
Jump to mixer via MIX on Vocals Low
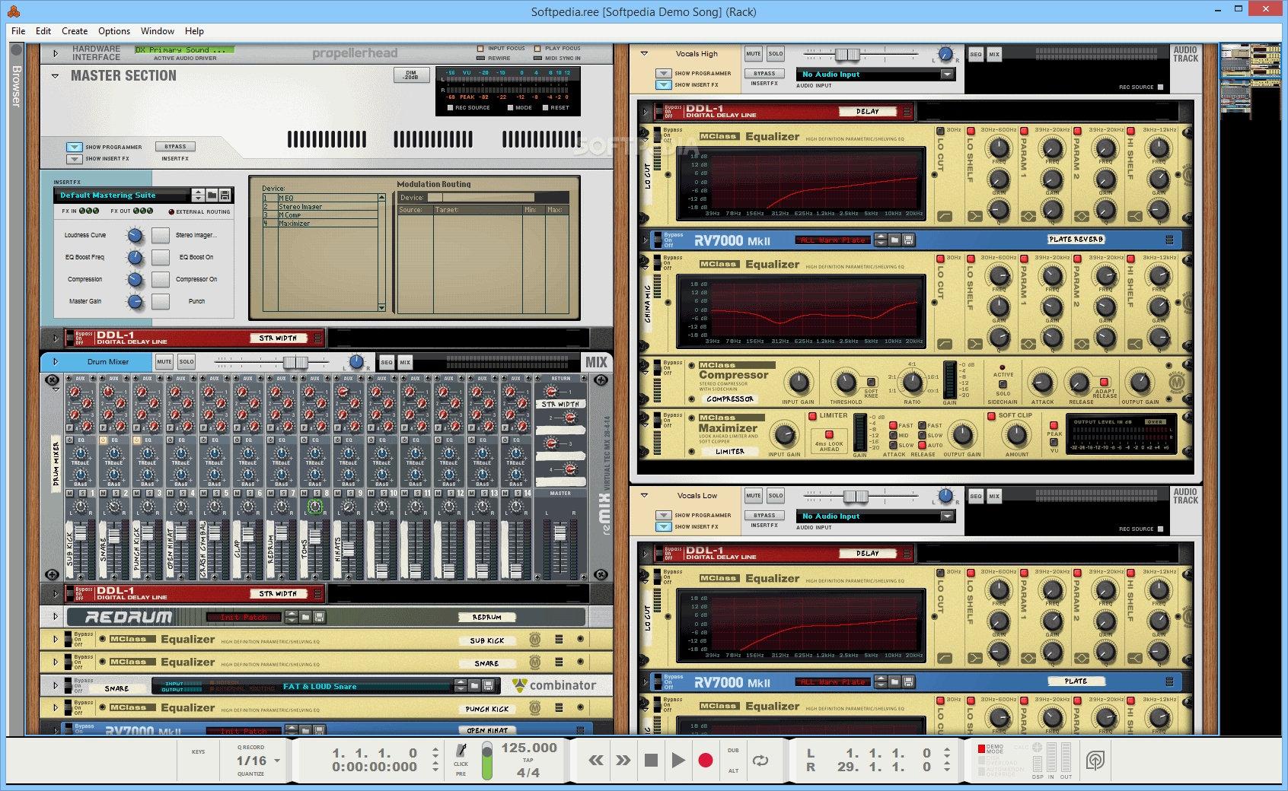pos(994,496)
